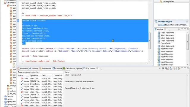Switch to the Console tab
The height and width of the screenshot is (107, 190).
tap(57, 68)
